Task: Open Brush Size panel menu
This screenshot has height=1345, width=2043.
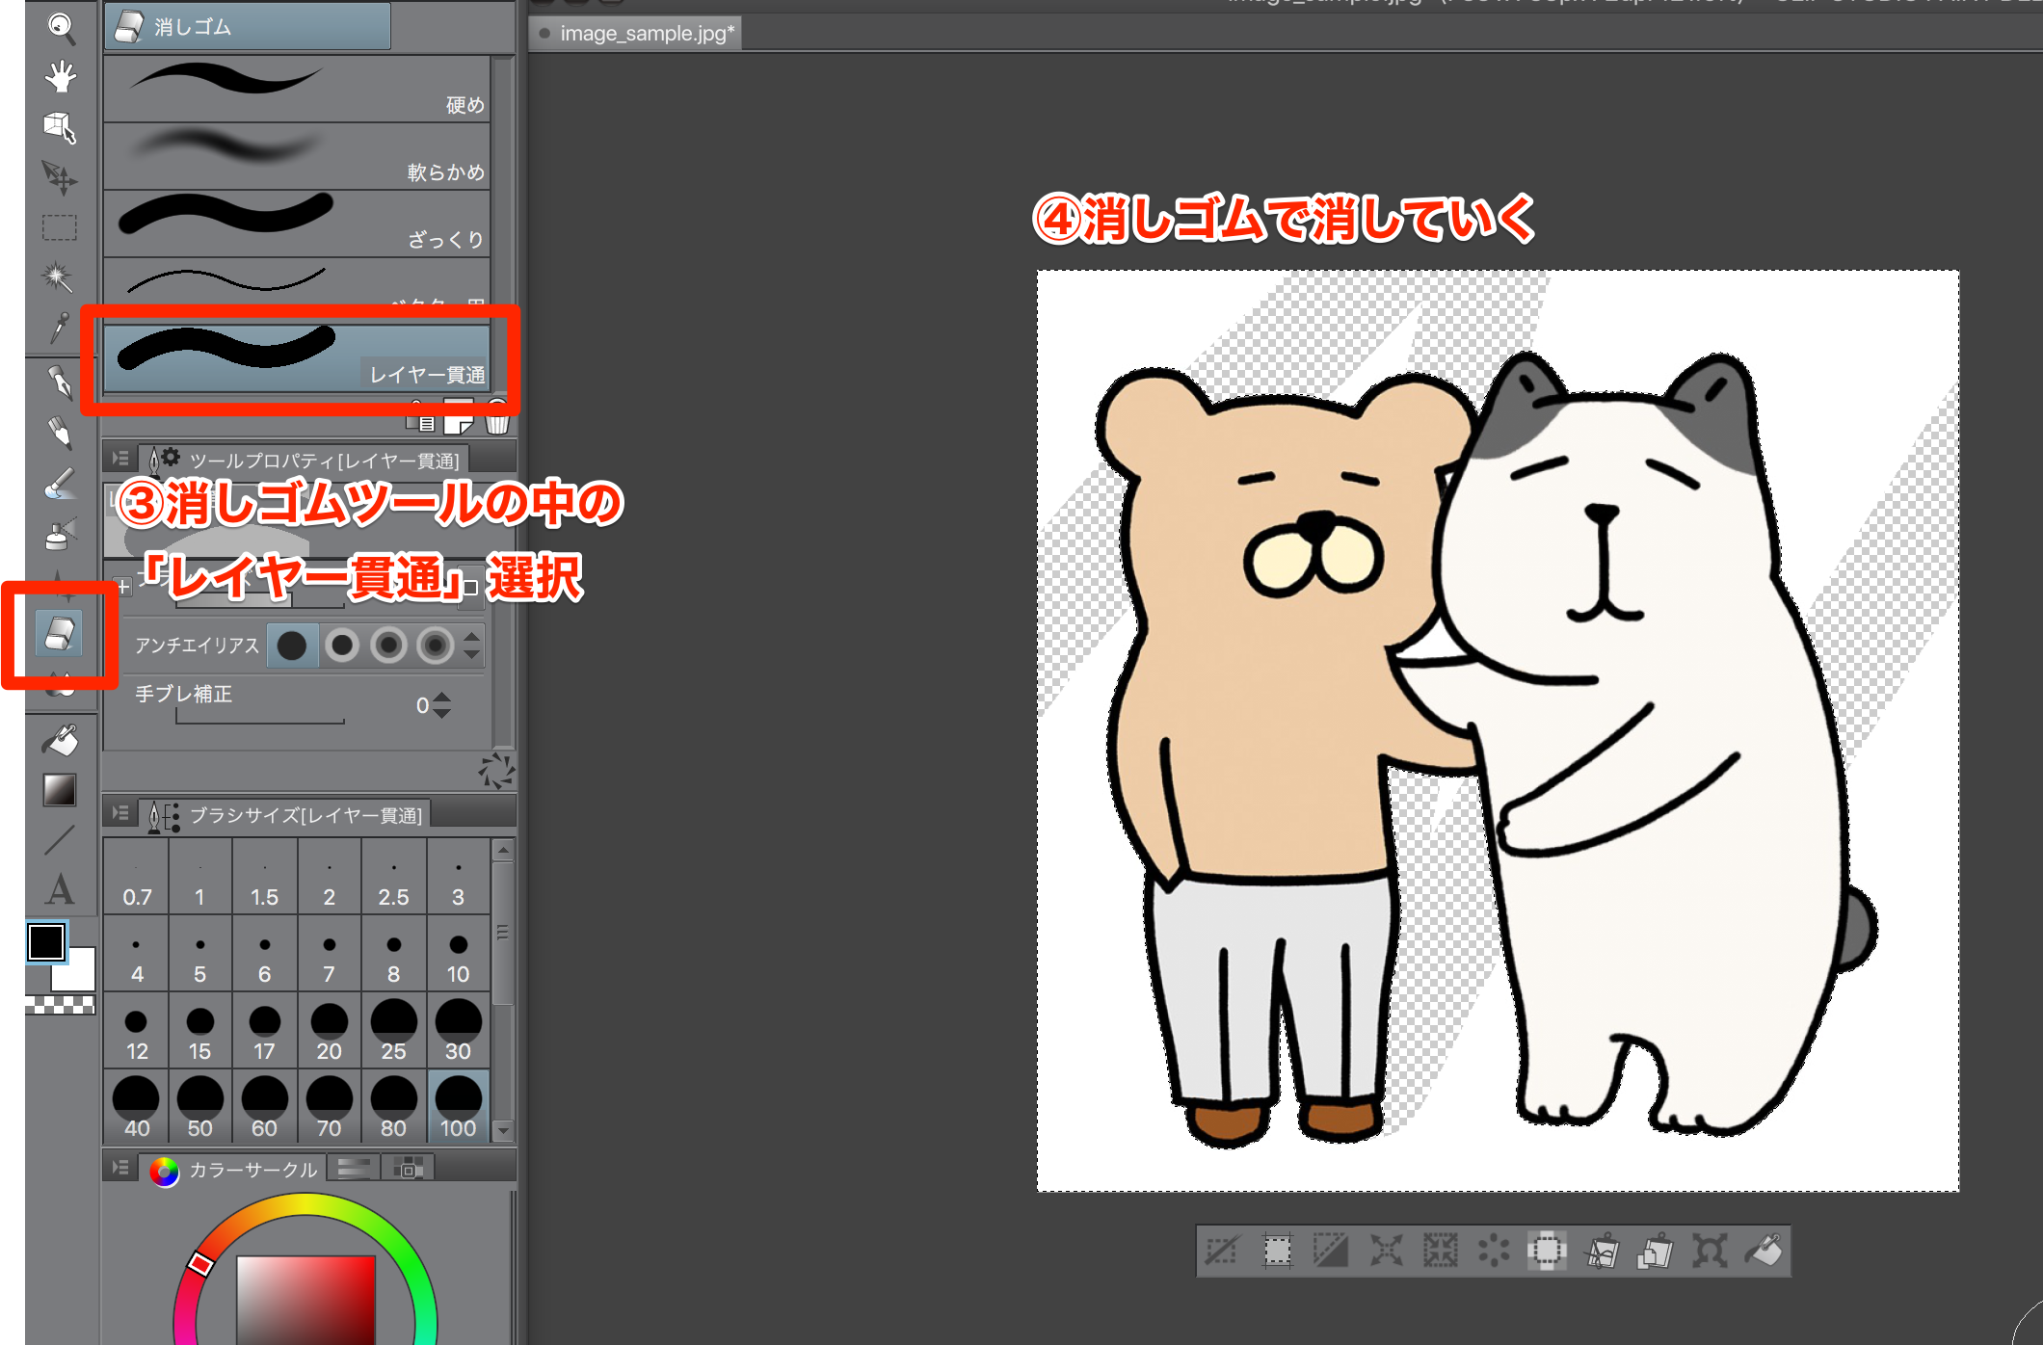Action: [x=120, y=813]
